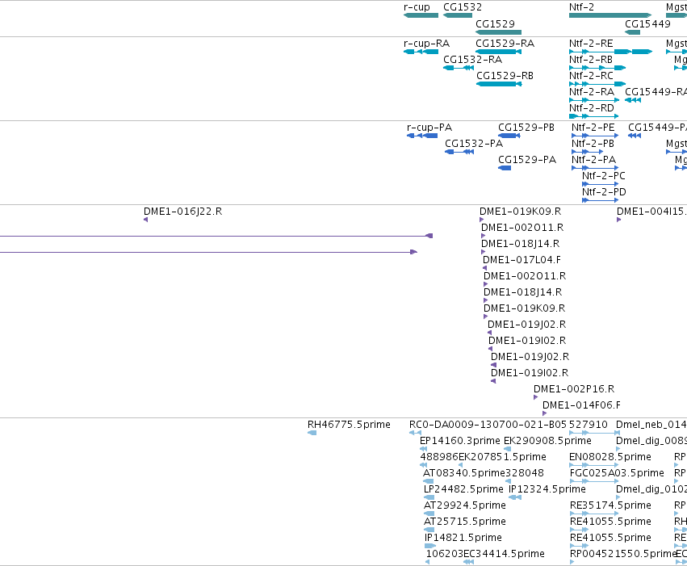Select the Ntf-2-PE protein feature
Screen dimensions: 687x566
pos(595,136)
